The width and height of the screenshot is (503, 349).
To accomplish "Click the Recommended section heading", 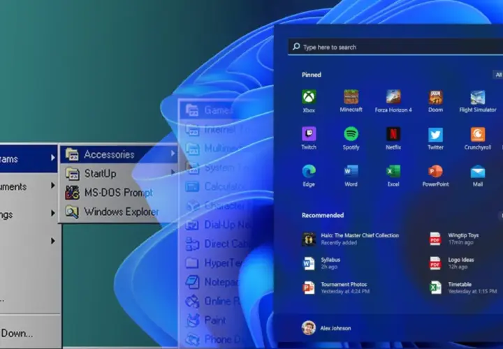I will [x=323, y=215].
